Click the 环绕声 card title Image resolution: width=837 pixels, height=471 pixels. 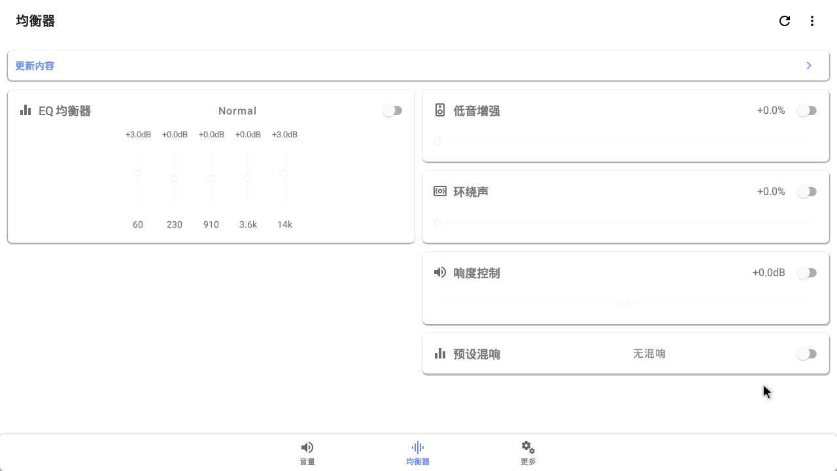click(471, 192)
